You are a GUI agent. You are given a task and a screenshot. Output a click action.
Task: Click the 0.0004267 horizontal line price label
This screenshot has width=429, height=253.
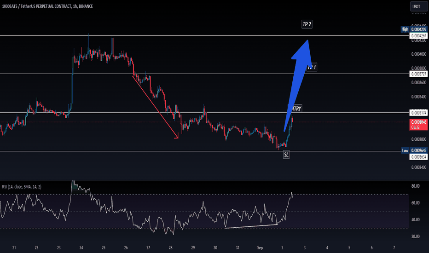[418, 36]
